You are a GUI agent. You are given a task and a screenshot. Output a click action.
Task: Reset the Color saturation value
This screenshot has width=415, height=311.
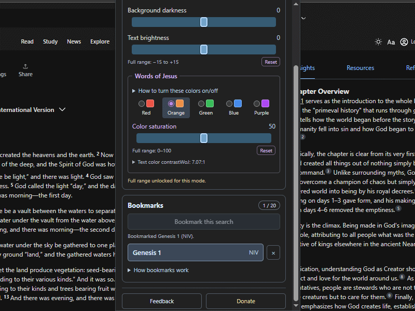[266, 151]
